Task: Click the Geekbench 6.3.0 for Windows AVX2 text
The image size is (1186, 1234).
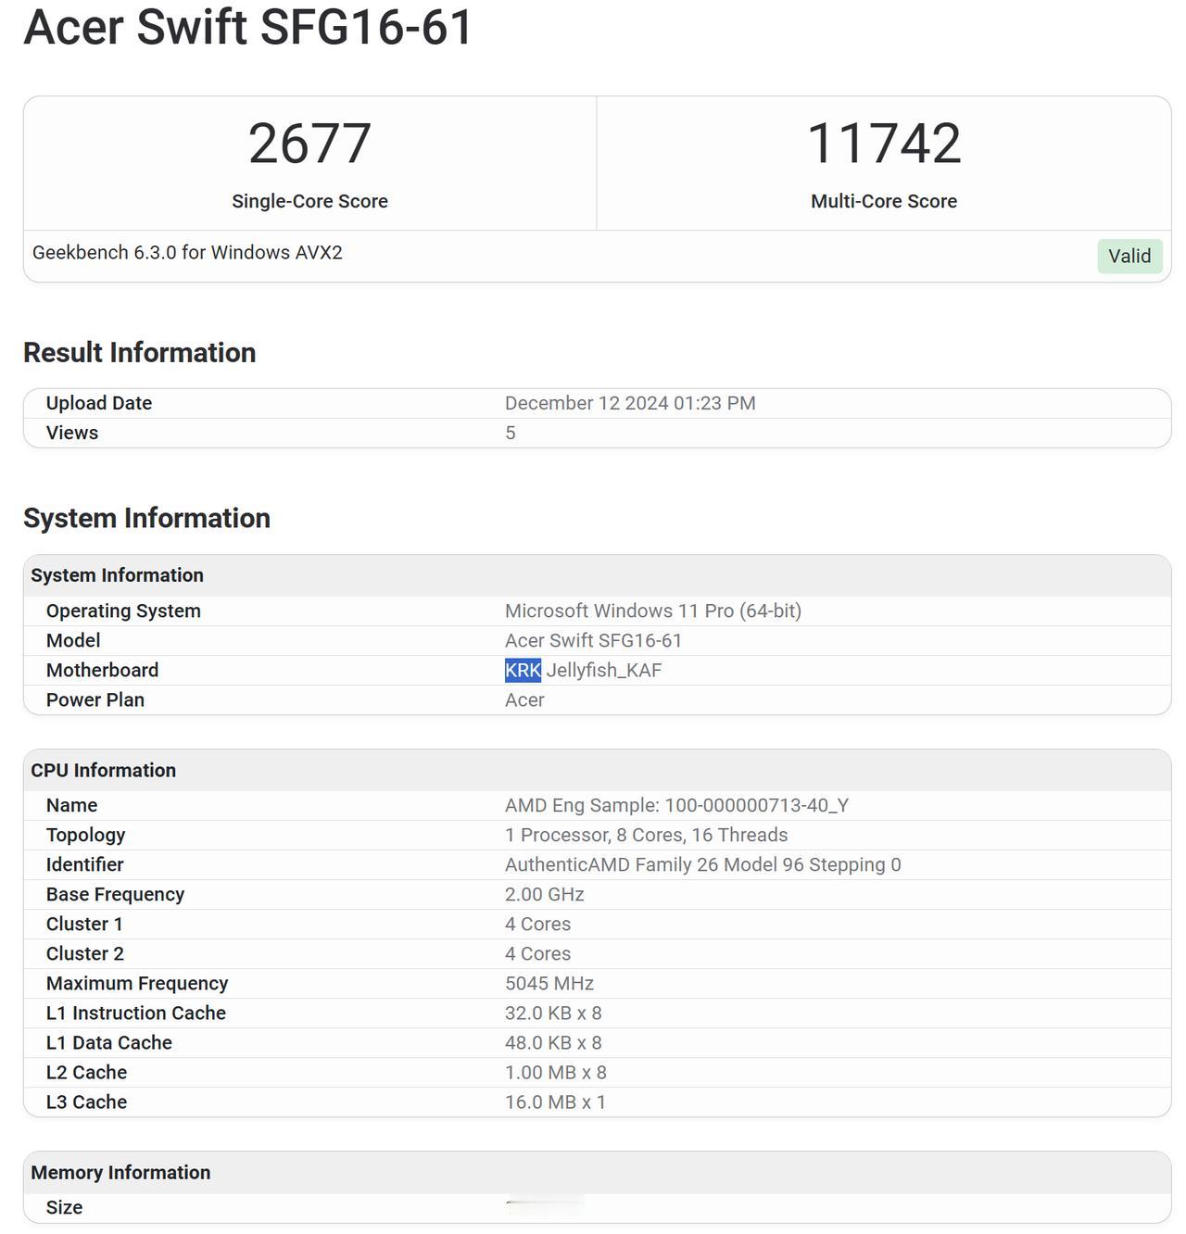Action: pos(187,253)
